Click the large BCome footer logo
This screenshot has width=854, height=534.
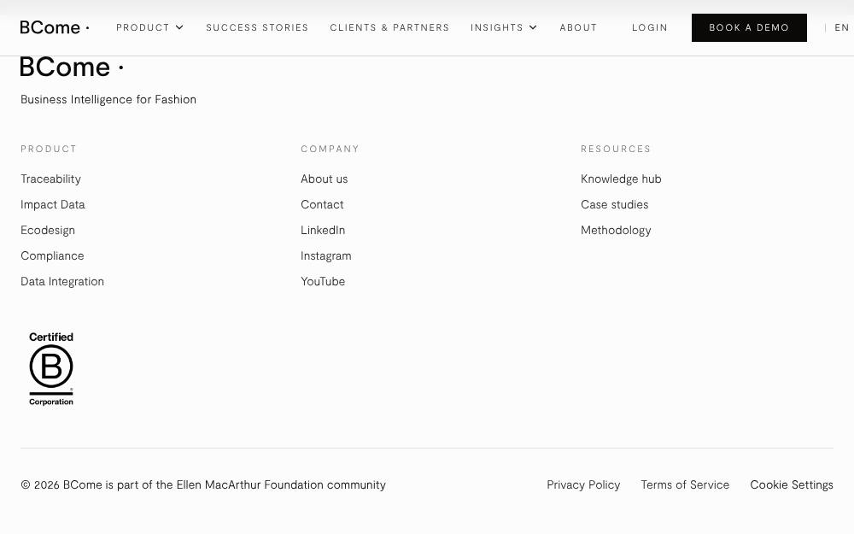tap(72, 67)
